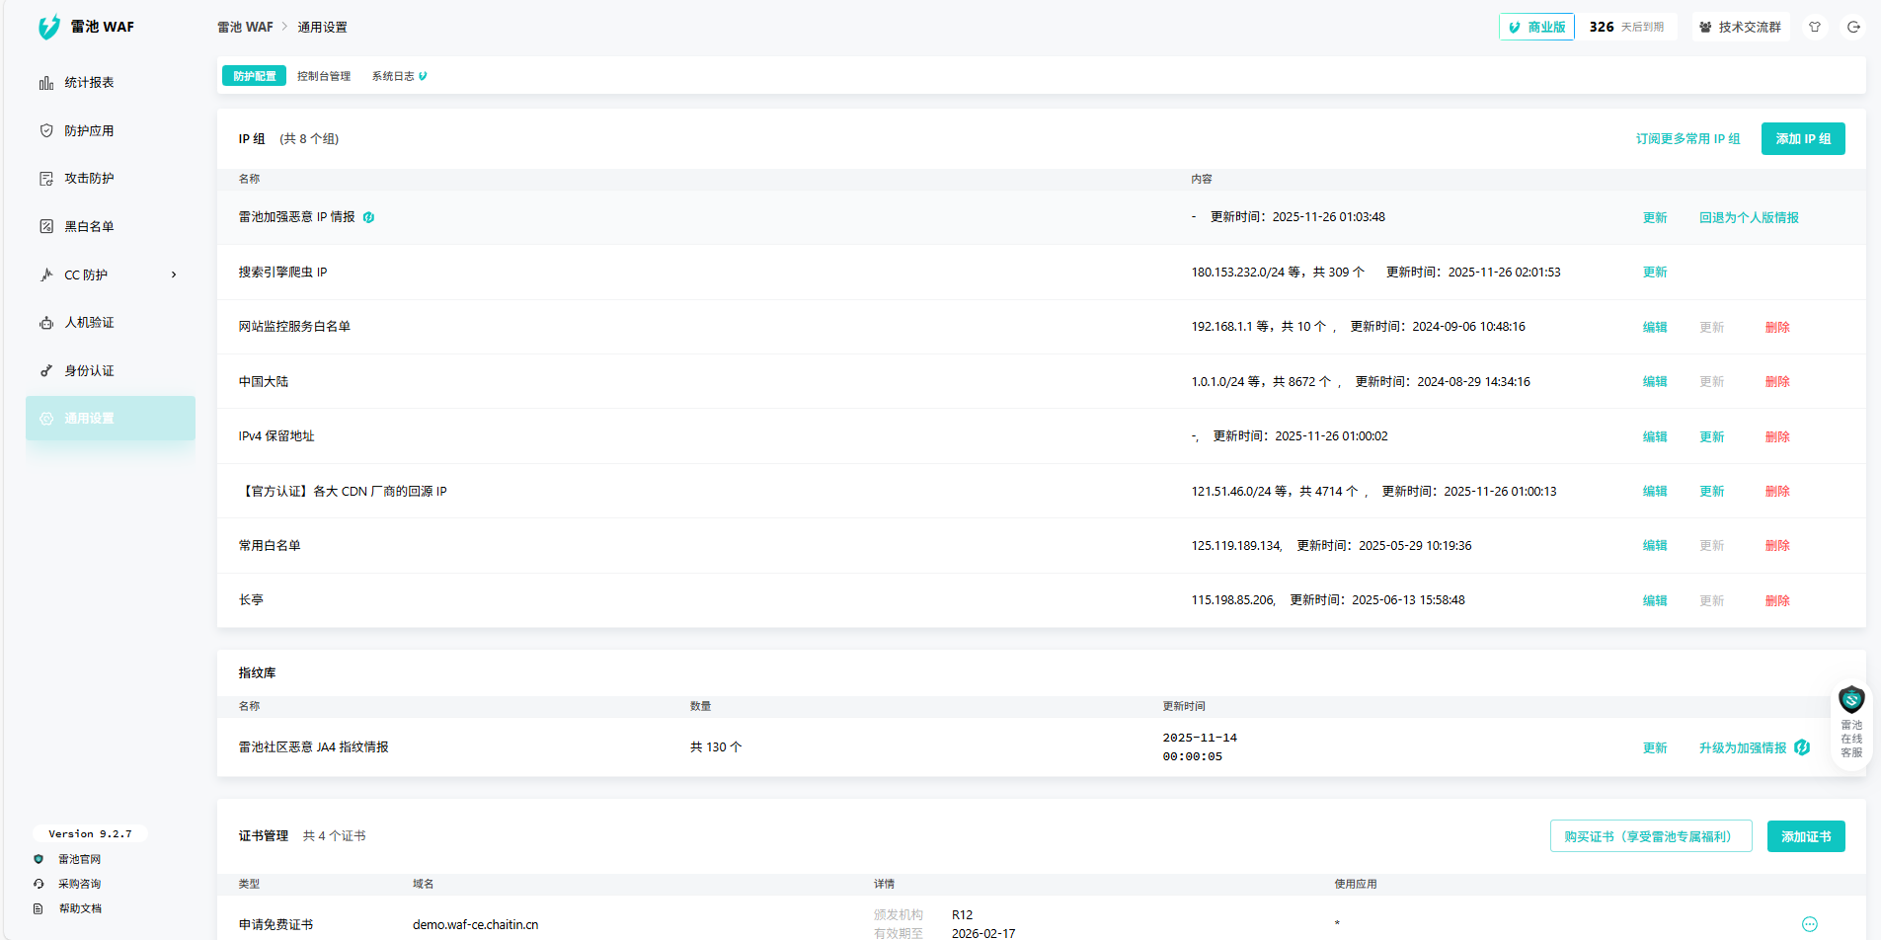Click the theme shirt icon in header
The image size is (1881, 940).
(x=1815, y=27)
